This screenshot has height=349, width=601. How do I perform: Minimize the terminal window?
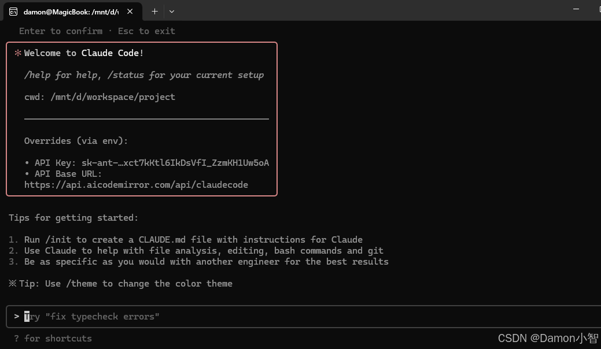coord(576,9)
